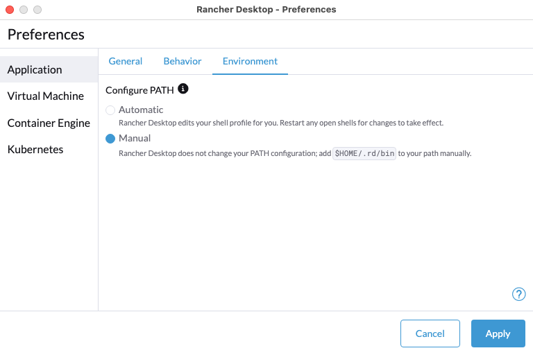
Task: Click the Configure PATH label
Action: pos(139,90)
